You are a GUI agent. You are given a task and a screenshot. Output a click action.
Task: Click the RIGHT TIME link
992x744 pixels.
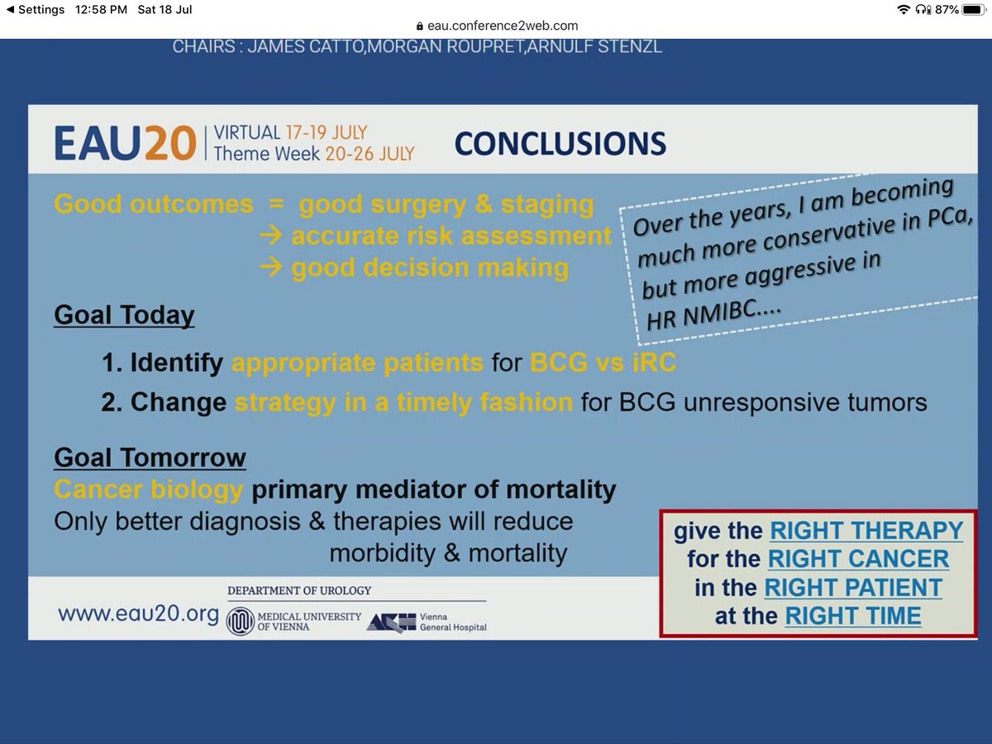pyautogui.click(x=853, y=616)
